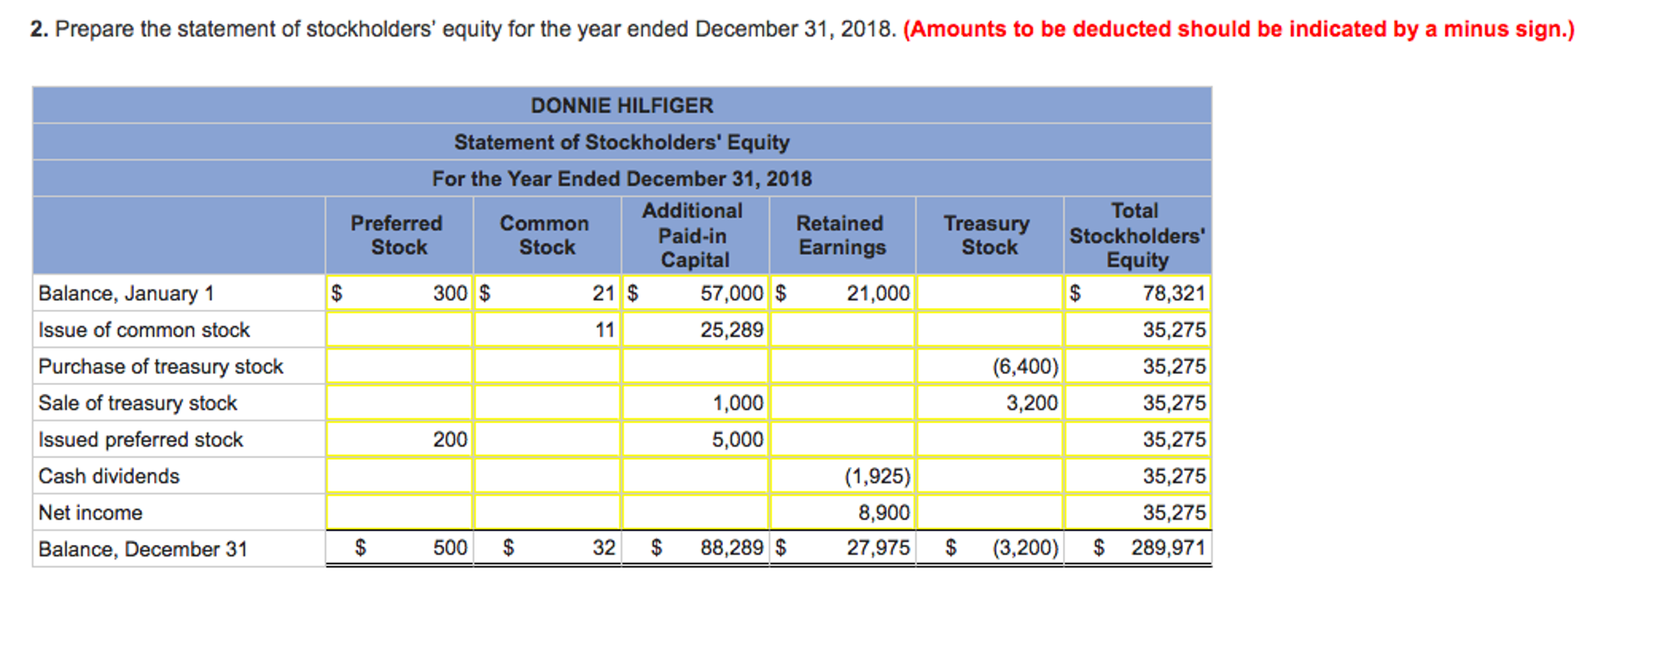The height and width of the screenshot is (647, 1660).
Task: Select total equity cell showing 78,321
Action: pos(1137,293)
